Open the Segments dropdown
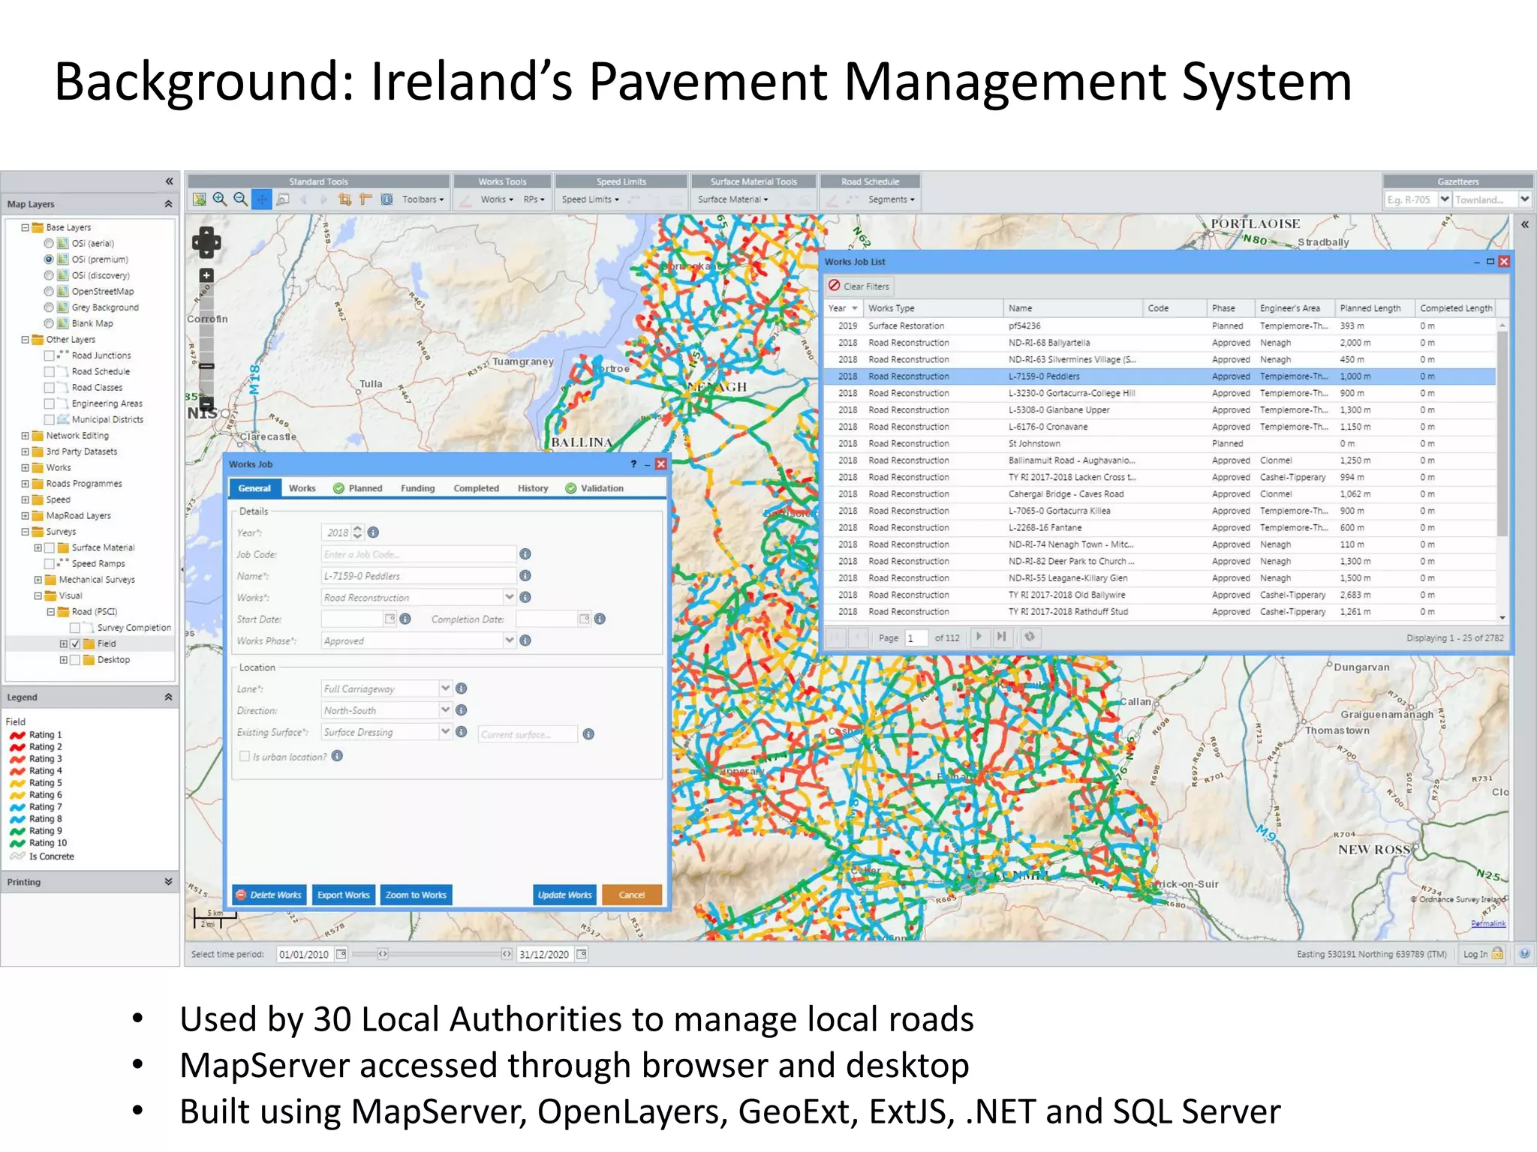This screenshot has height=1152, width=1537. pos(892,199)
